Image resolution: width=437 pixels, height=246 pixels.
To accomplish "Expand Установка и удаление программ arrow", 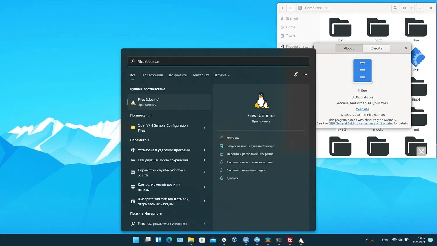I will click(204, 150).
